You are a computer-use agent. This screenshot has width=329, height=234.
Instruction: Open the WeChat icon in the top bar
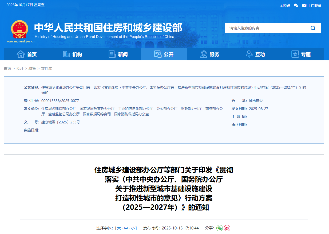pos(296,5)
